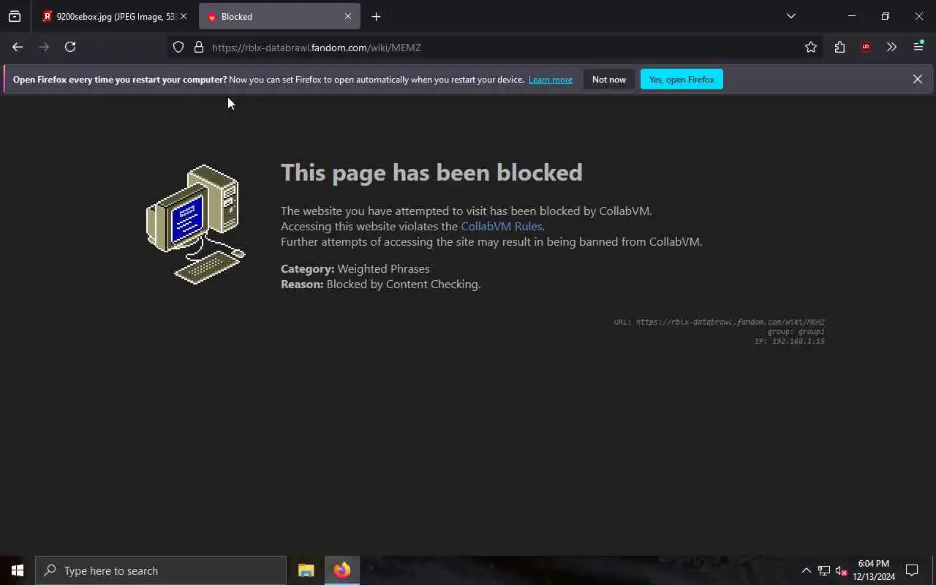Show hidden system tray icons
Viewport: 936px width, 585px height.
pos(806,570)
